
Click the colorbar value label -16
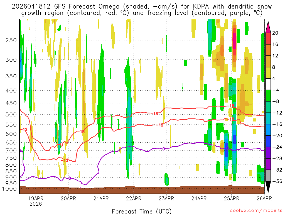[x=277, y=124]
